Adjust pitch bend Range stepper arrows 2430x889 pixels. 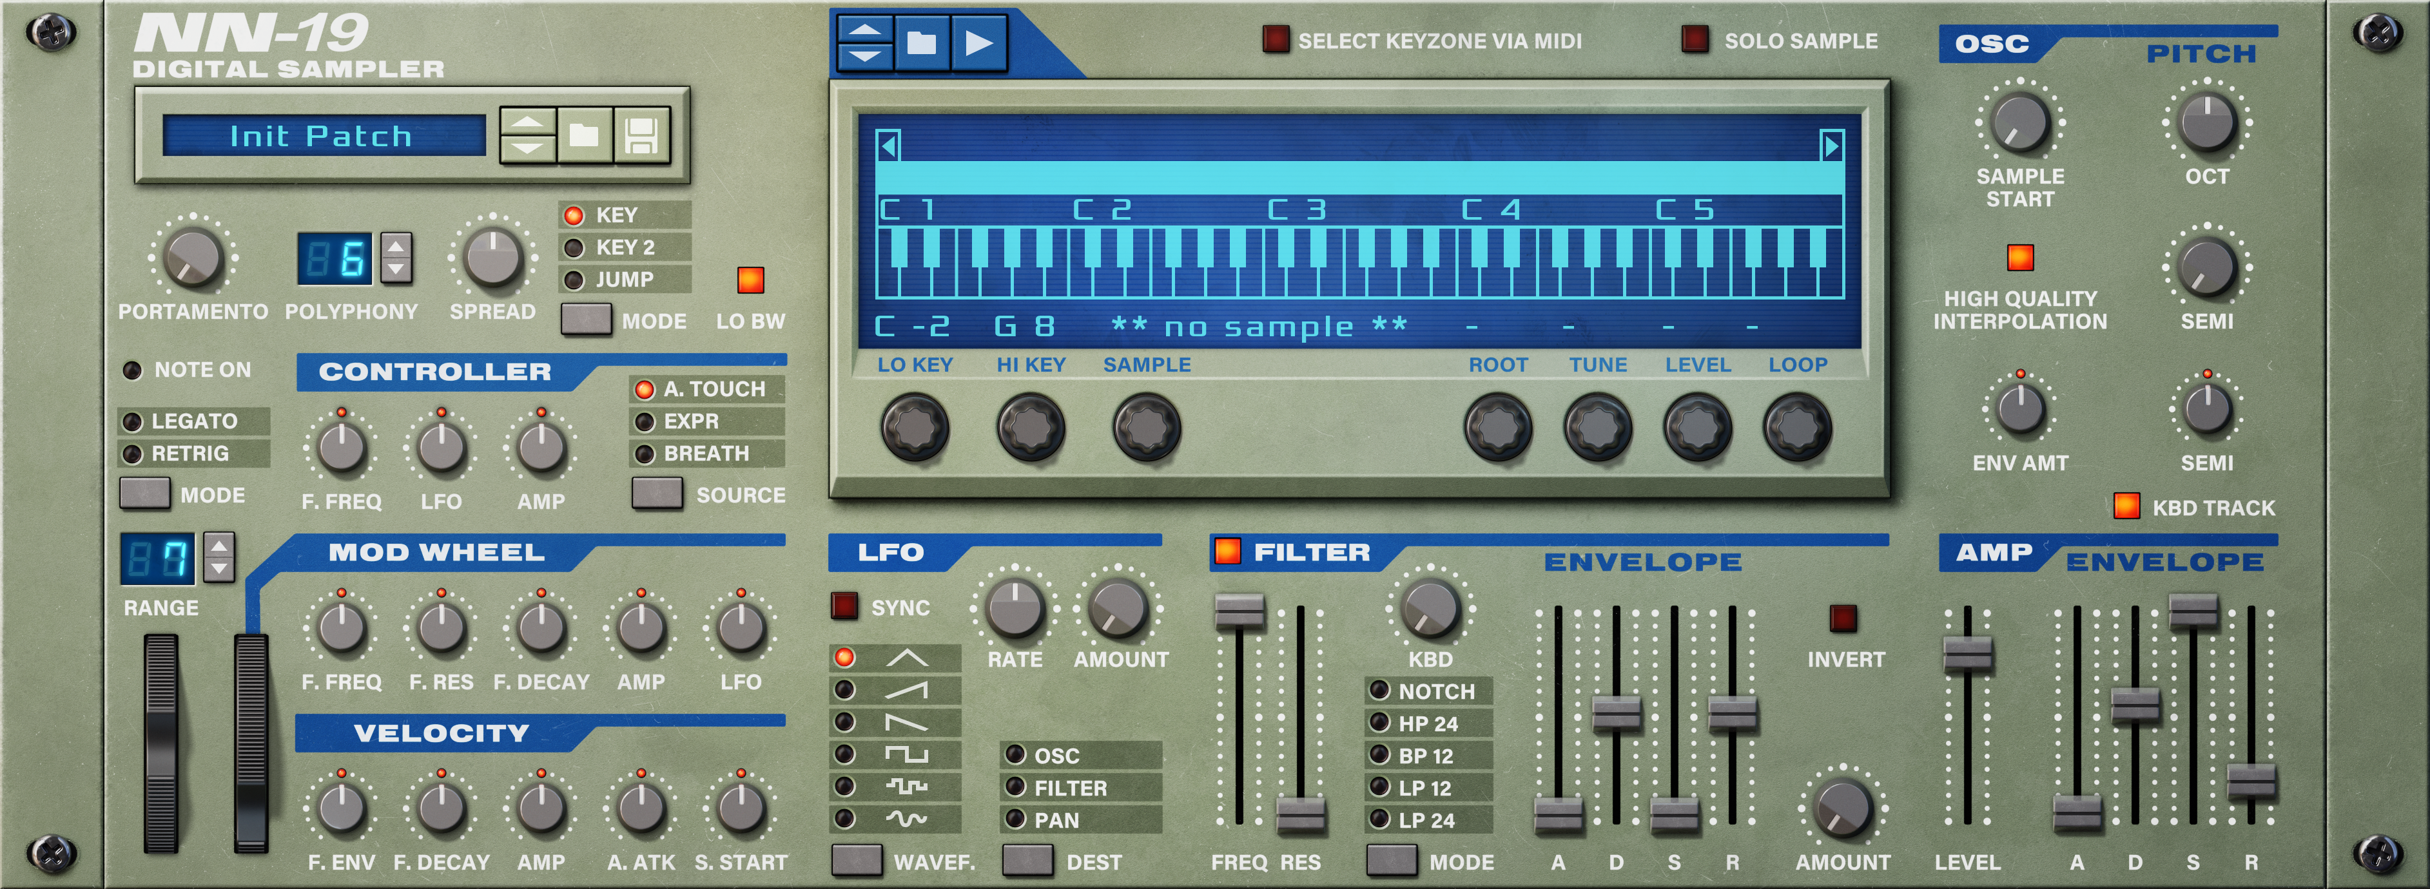219,557
